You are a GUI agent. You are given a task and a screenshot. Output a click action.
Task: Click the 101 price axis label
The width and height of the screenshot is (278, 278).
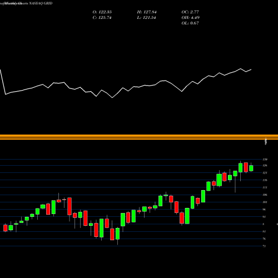click(x=265, y=202)
